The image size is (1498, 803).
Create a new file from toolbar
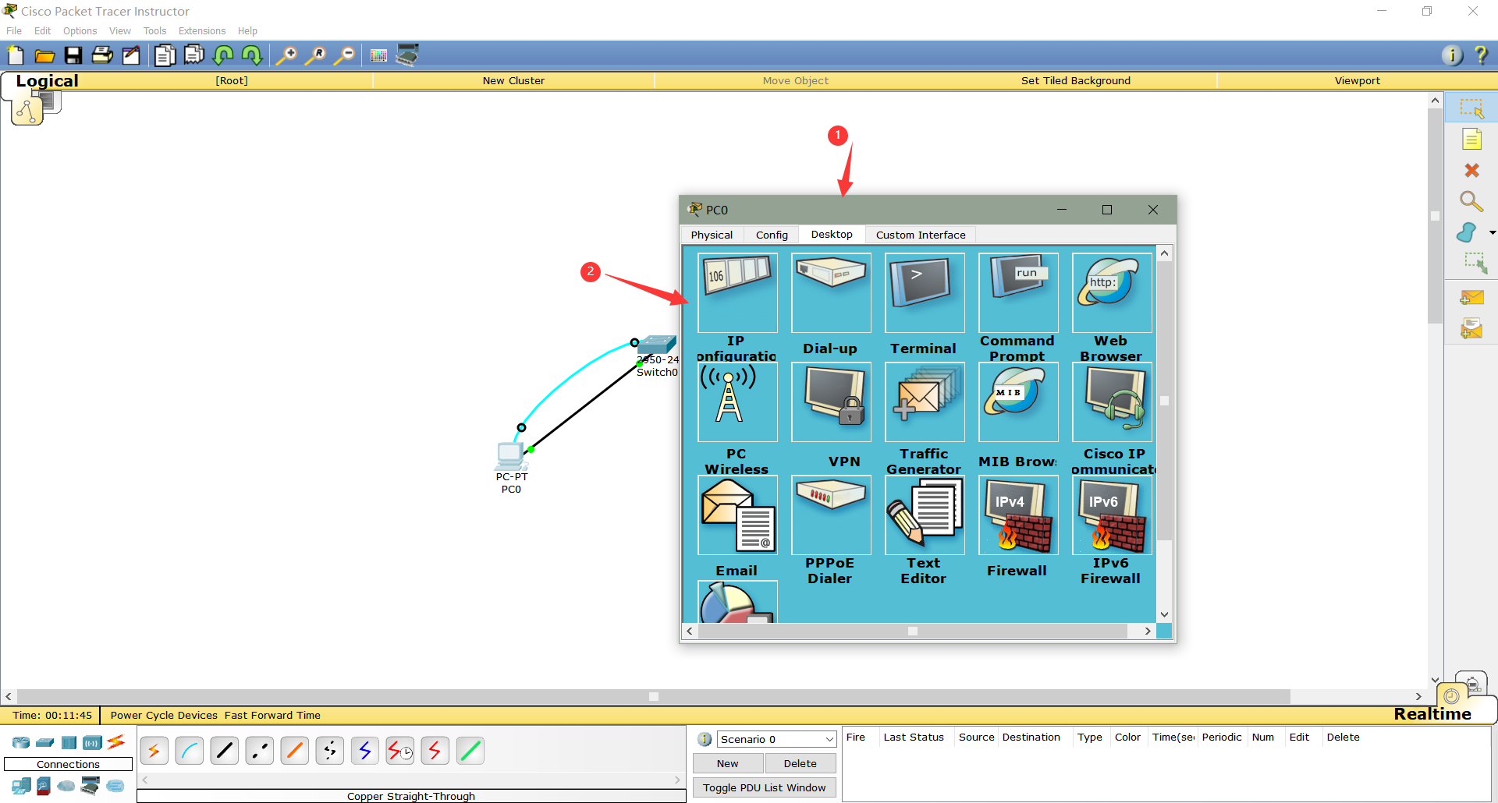pos(16,55)
